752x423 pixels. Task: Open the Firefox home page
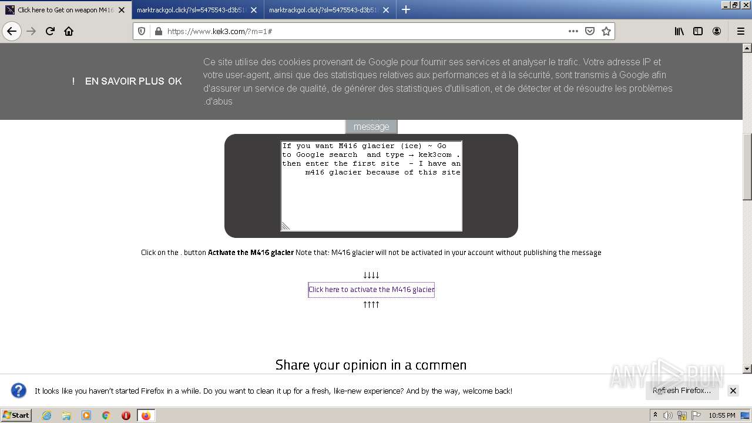pyautogui.click(x=69, y=31)
